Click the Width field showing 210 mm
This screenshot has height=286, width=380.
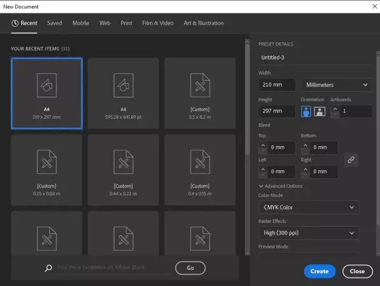[x=277, y=85]
